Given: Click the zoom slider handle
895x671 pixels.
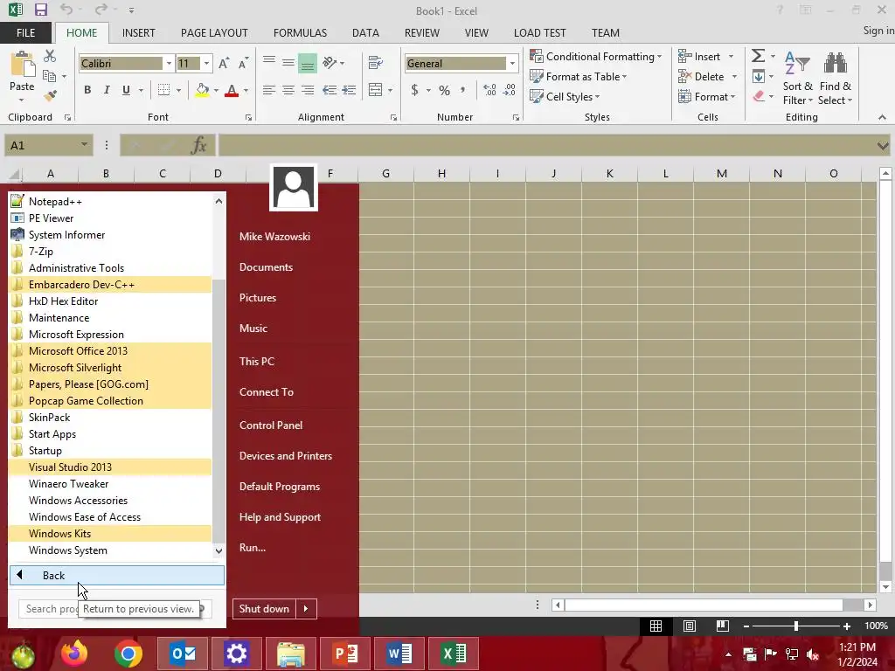Looking at the screenshot, I should (796, 626).
